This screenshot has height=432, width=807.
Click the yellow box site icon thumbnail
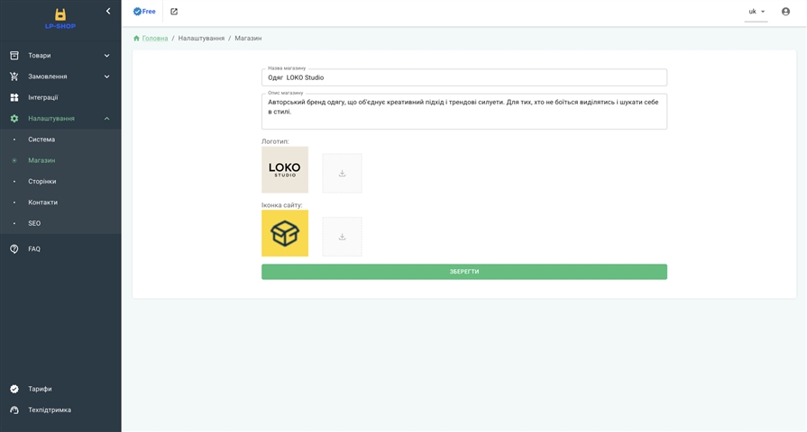[285, 233]
